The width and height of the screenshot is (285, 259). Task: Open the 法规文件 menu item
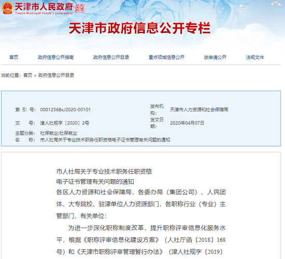(255, 57)
